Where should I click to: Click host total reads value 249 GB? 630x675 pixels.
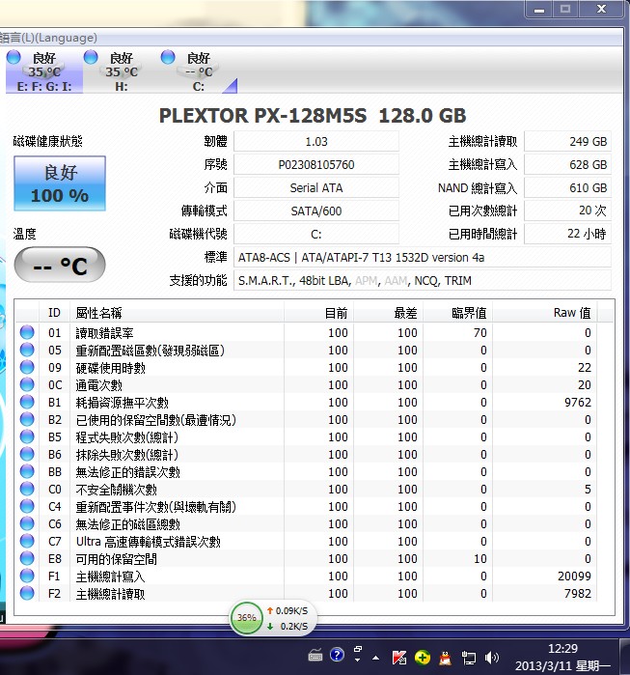click(567, 142)
